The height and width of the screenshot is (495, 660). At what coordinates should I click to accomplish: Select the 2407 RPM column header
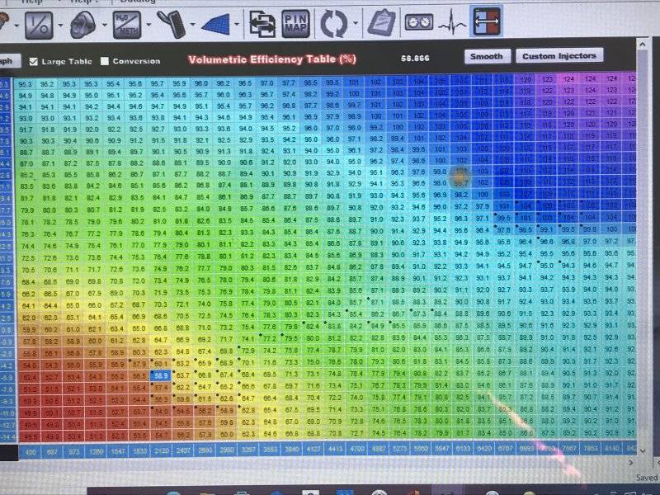(x=183, y=450)
